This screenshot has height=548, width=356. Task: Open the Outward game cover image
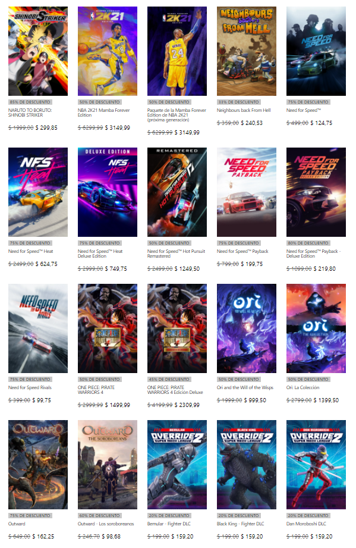pos(38,465)
